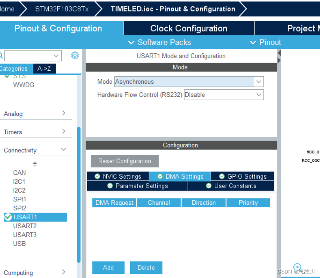Image resolution: width=320 pixels, height=278 pixels.
Task: Select USART2 peripheral
Action: coord(25,226)
